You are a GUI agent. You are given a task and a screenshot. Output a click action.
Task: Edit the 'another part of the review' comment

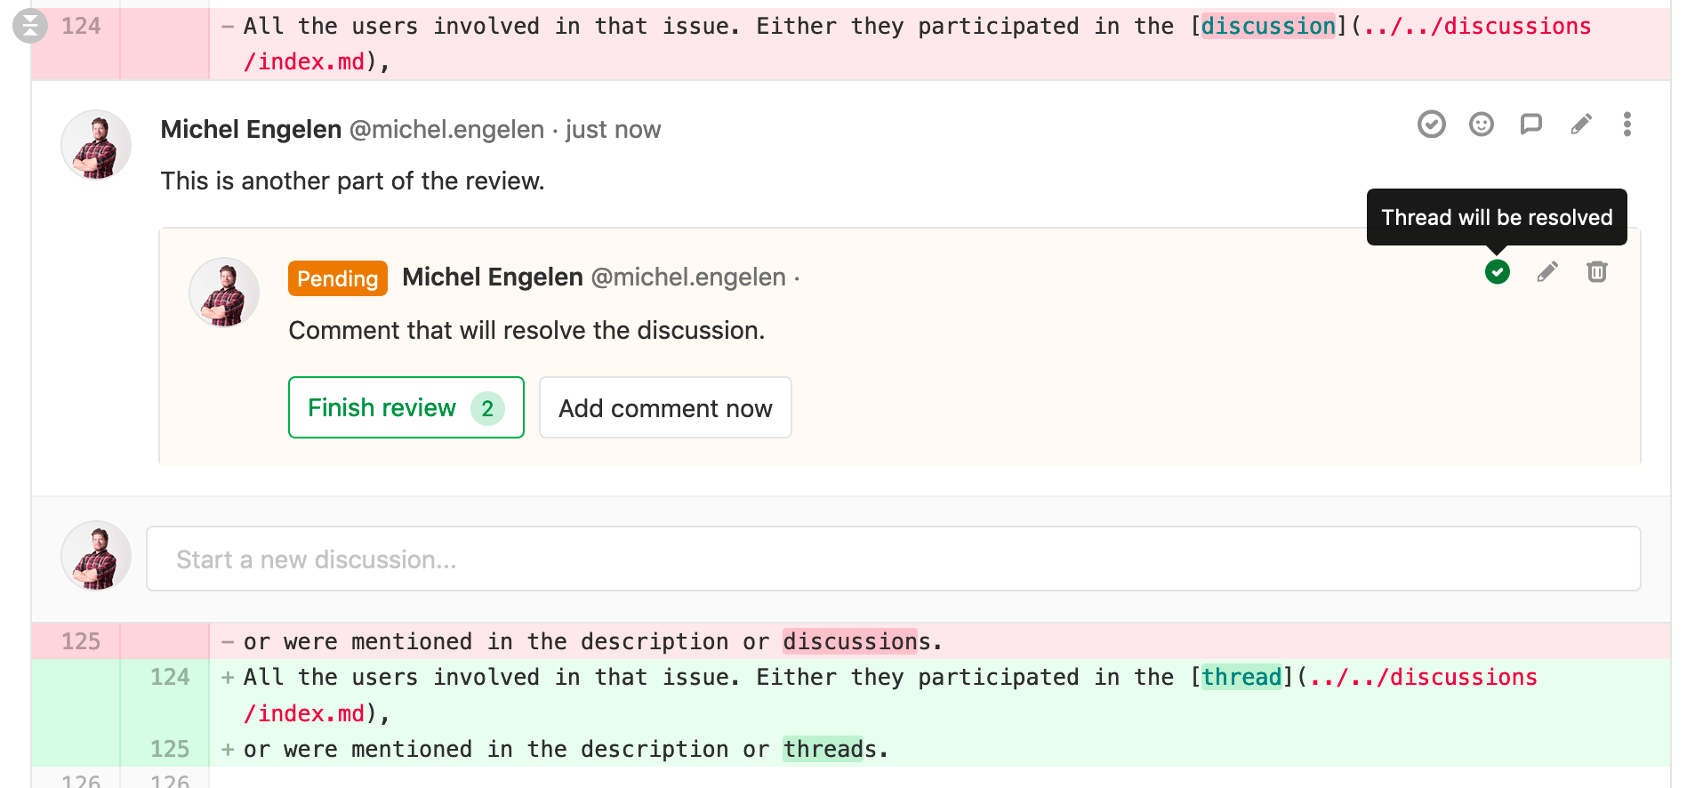[1580, 125]
